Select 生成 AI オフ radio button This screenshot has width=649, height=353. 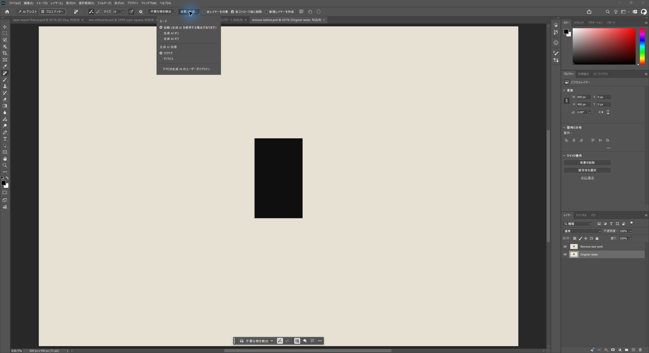point(161,39)
